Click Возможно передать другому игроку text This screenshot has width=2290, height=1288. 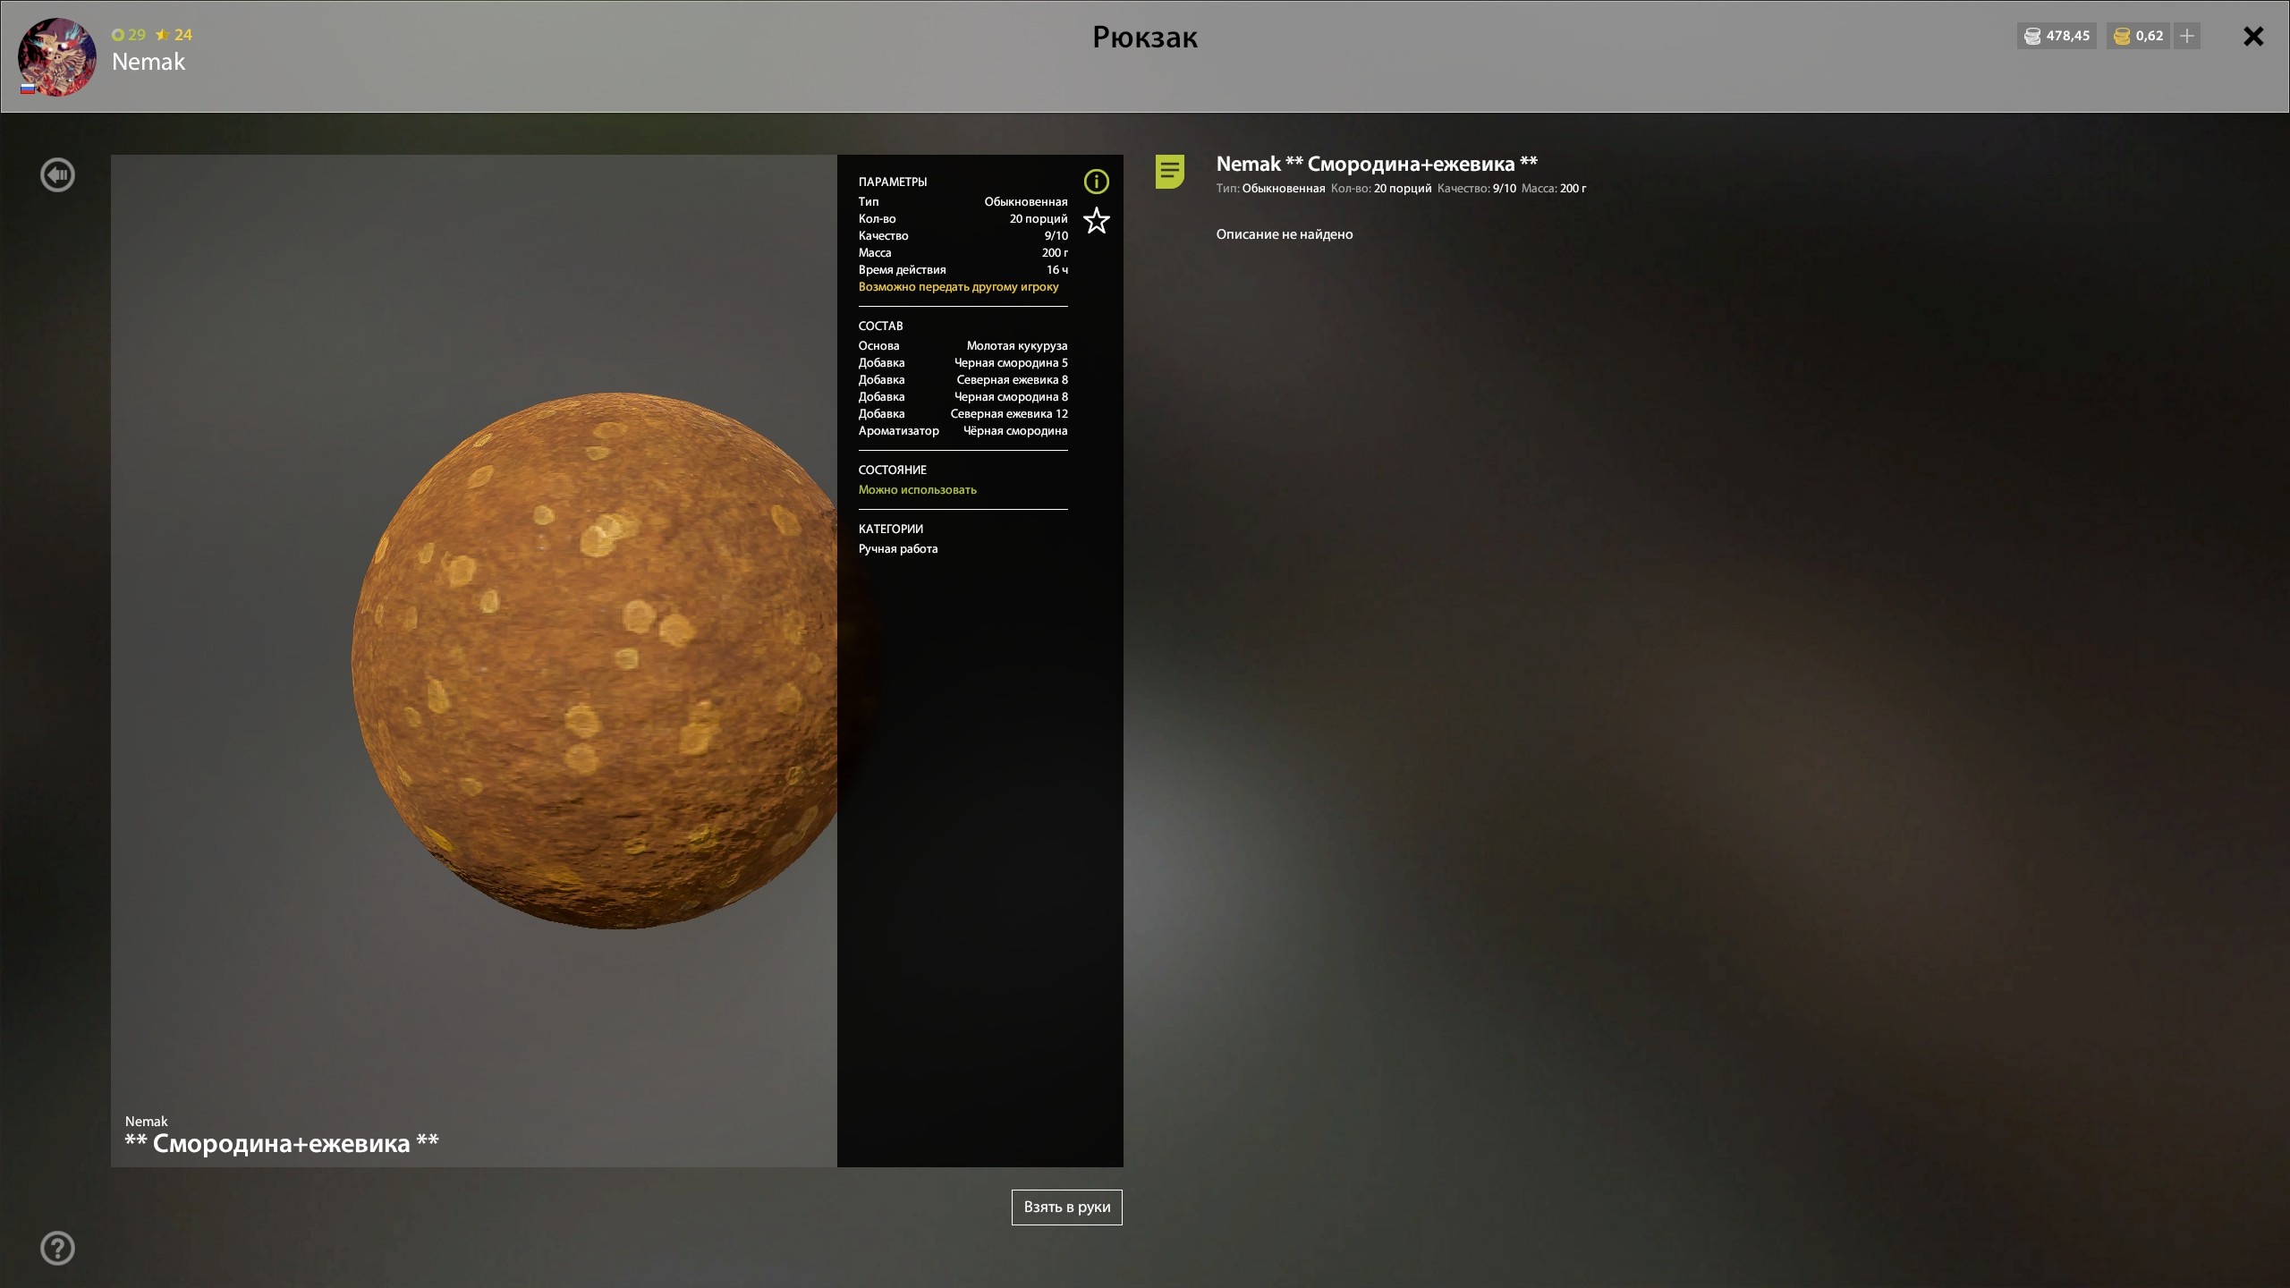point(958,286)
